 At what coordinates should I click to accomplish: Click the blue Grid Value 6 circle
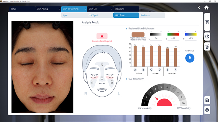point(190,58)
